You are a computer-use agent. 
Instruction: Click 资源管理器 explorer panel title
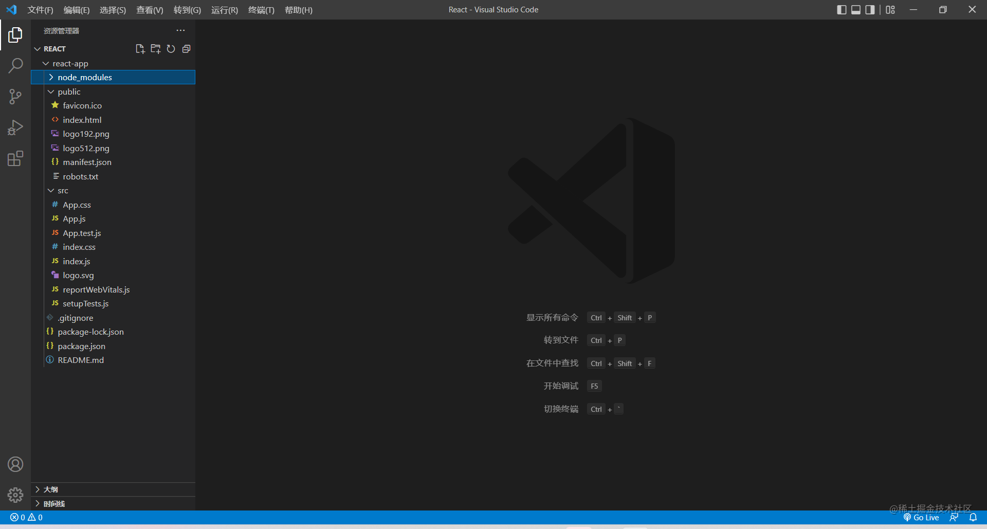click(x=61, y=31)
